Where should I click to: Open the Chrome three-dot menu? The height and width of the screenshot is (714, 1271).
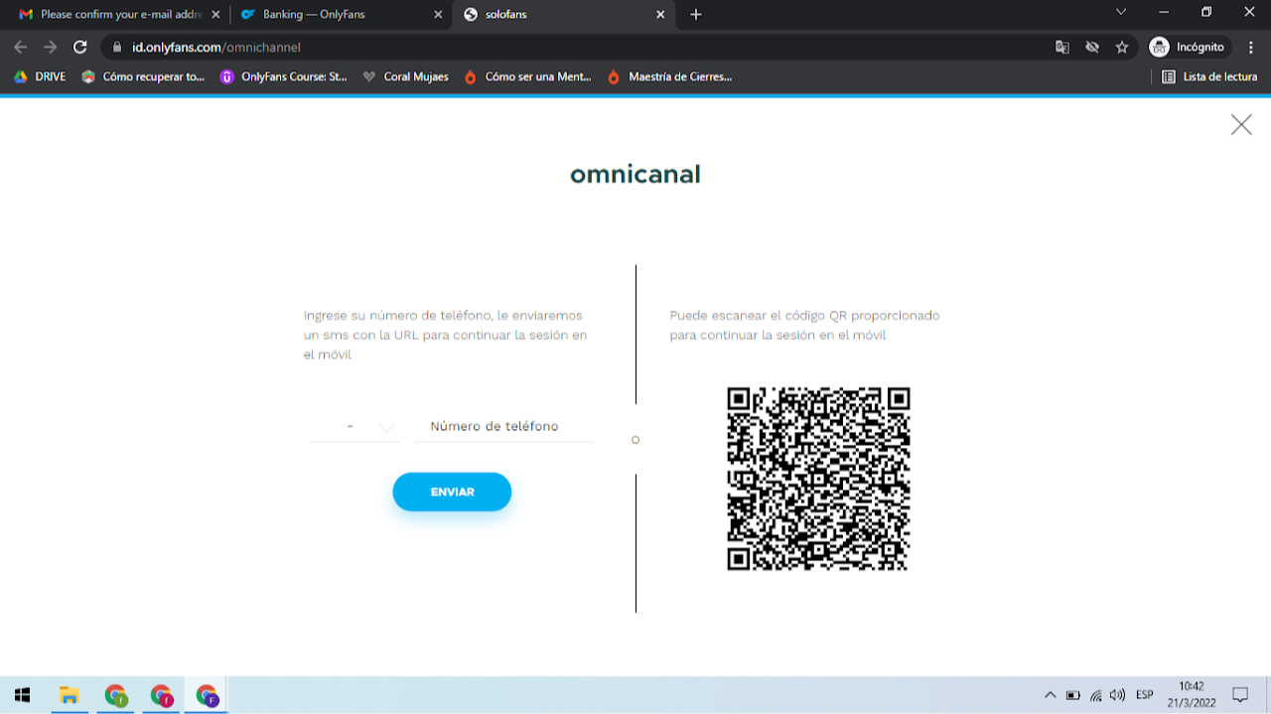click(x=1251, y=47)
